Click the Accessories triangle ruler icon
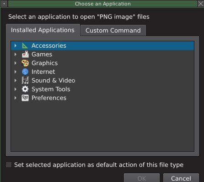 pos(25,45)
